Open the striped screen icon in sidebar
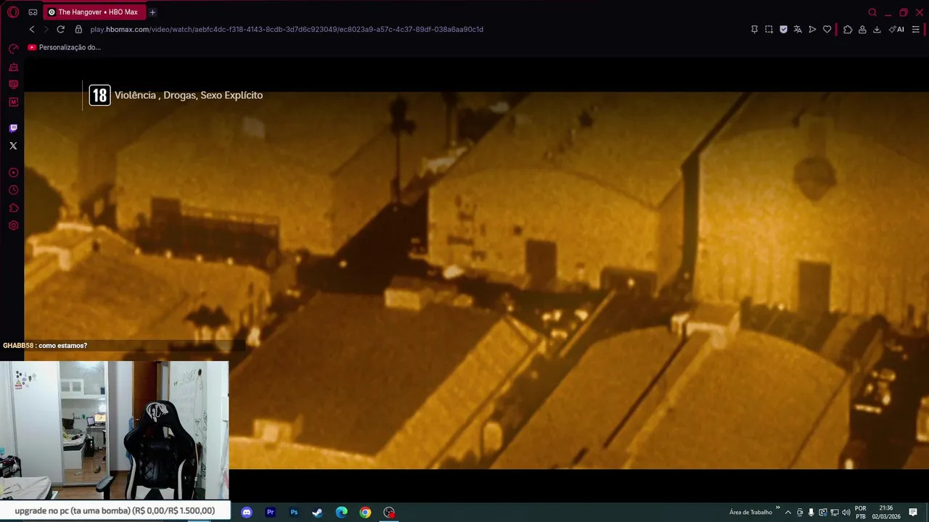The image size is (929, 522). coord(13,84)
